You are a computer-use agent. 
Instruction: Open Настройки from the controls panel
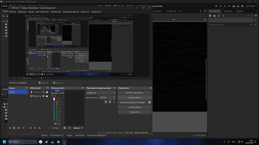135,112
